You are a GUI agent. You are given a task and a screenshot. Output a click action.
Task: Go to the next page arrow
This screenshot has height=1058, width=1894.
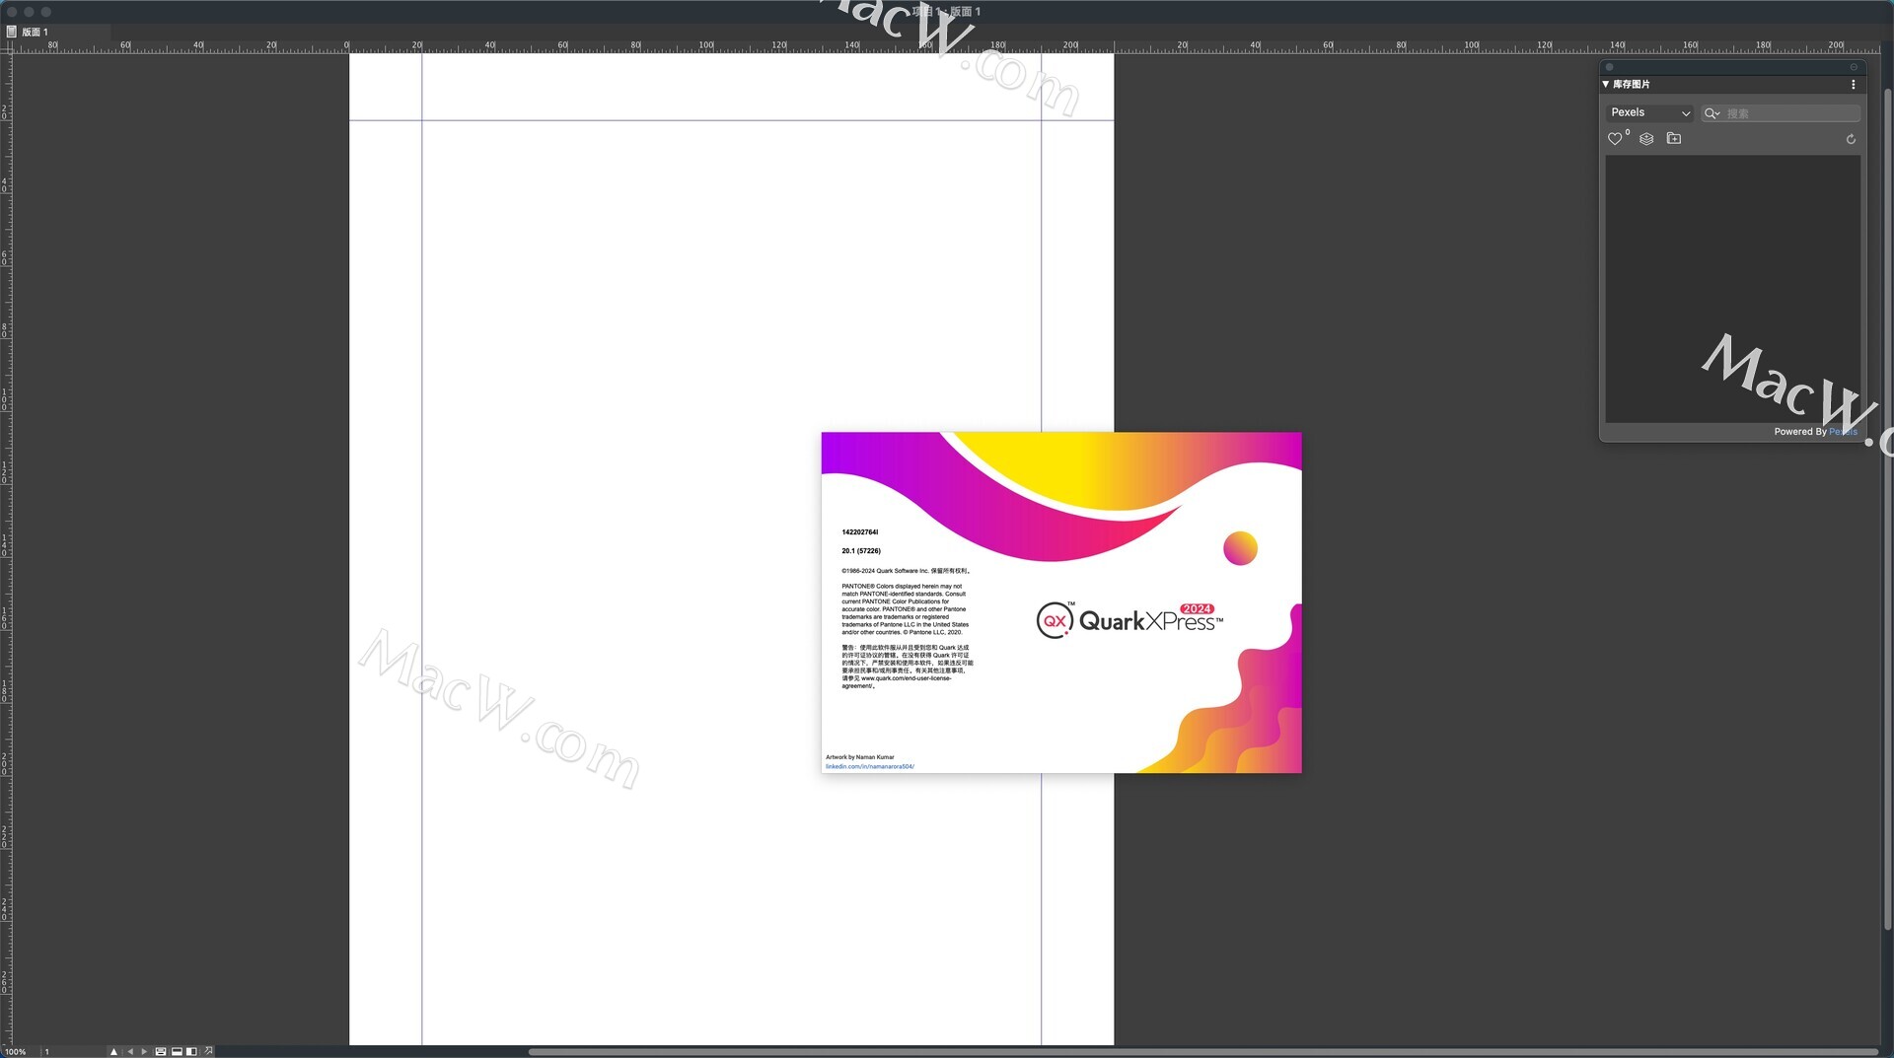point(144,1051)
